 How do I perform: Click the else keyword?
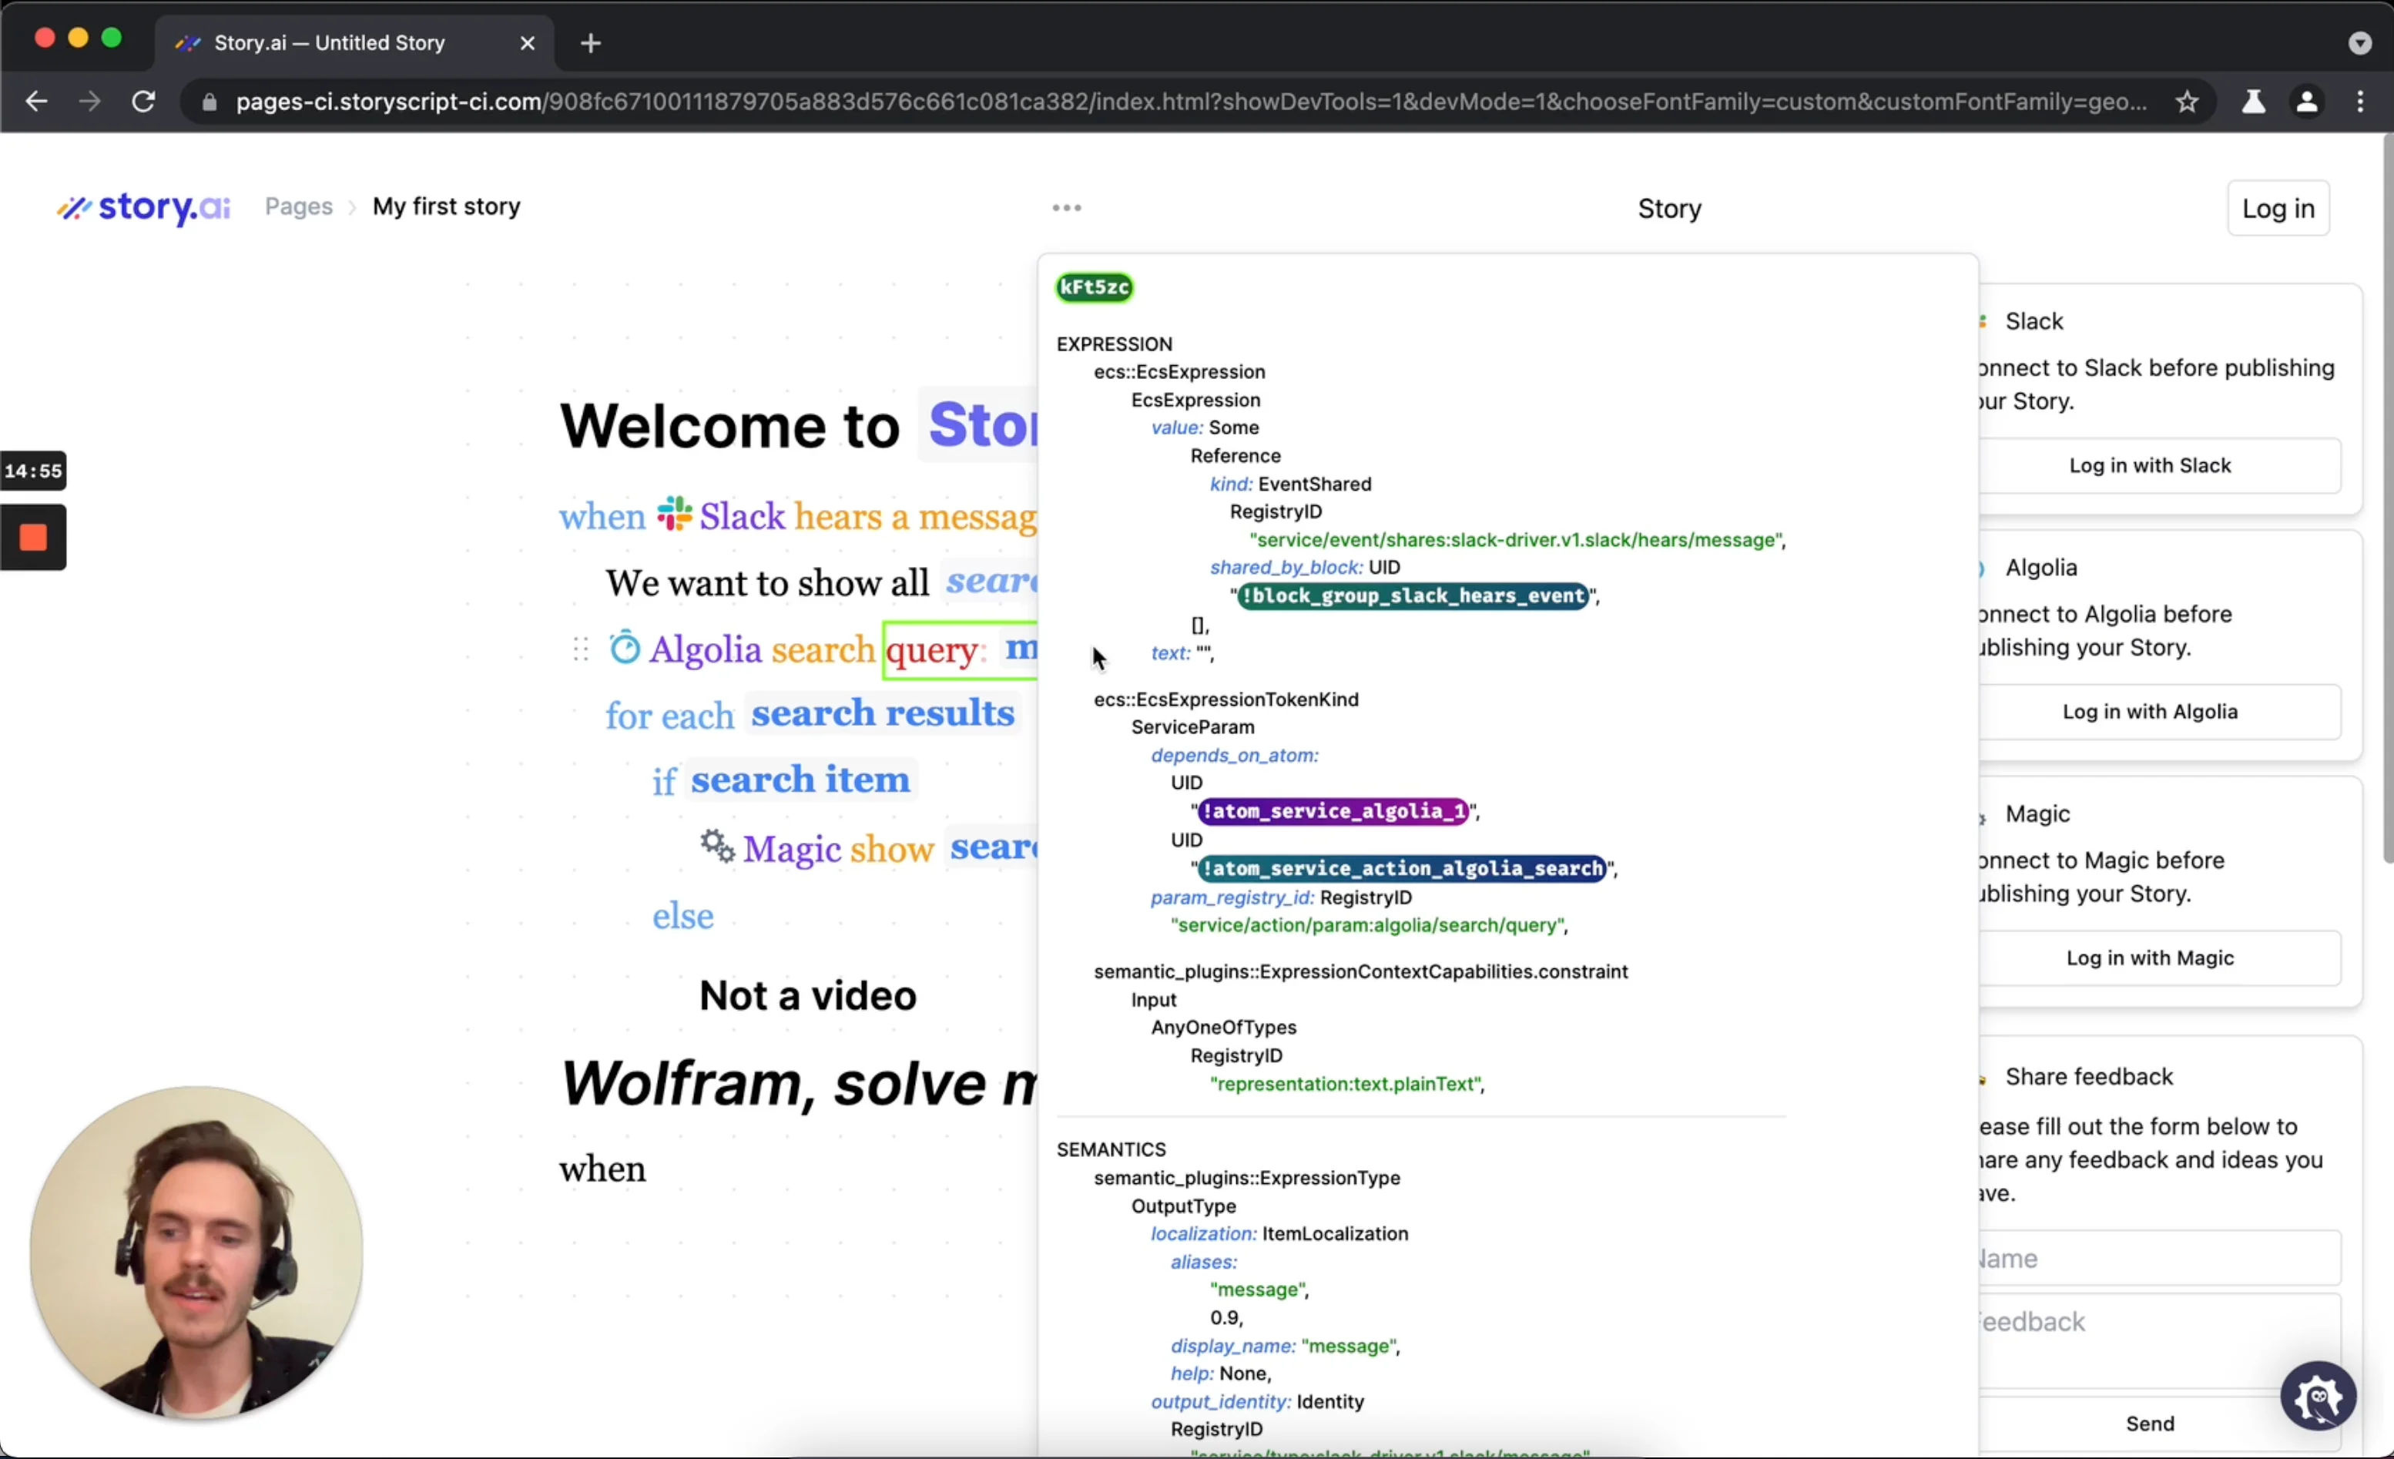point(683,915)
